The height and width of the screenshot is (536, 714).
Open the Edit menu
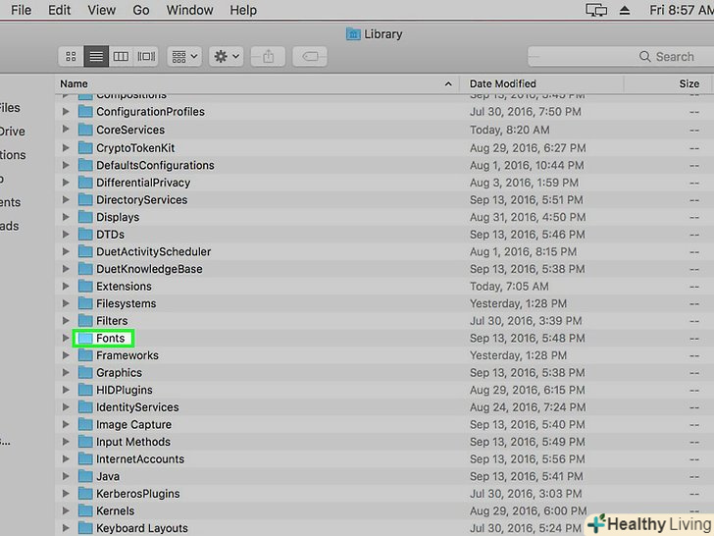60,10
